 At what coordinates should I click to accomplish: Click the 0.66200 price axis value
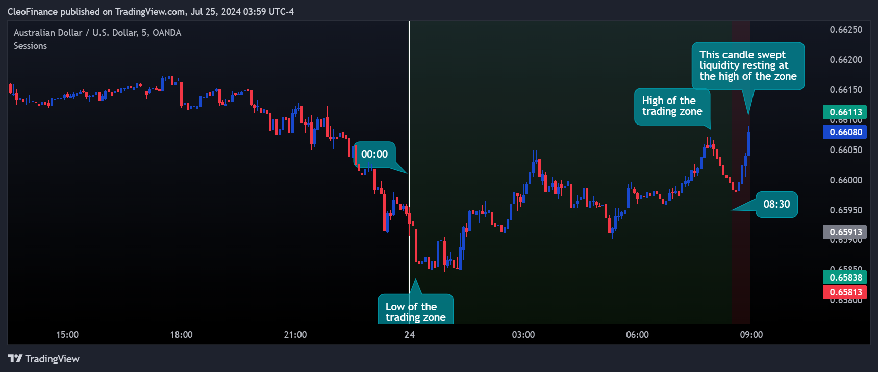[x=846, y=60]
